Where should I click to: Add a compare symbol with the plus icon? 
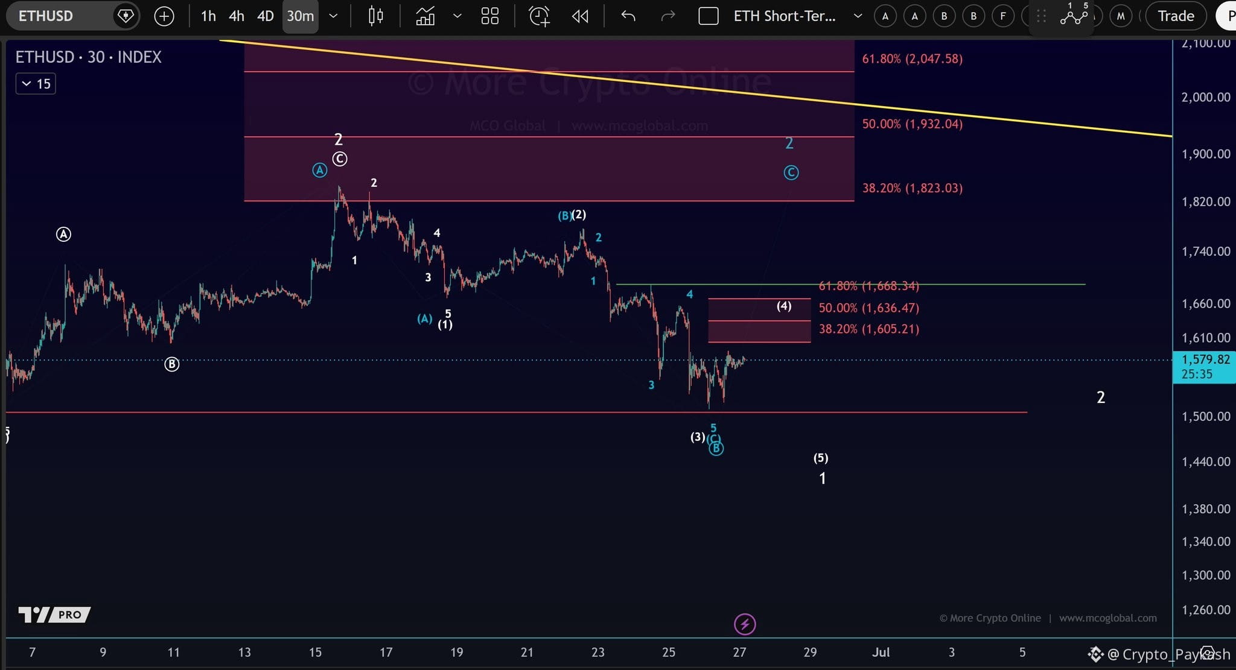coord(164,16)
